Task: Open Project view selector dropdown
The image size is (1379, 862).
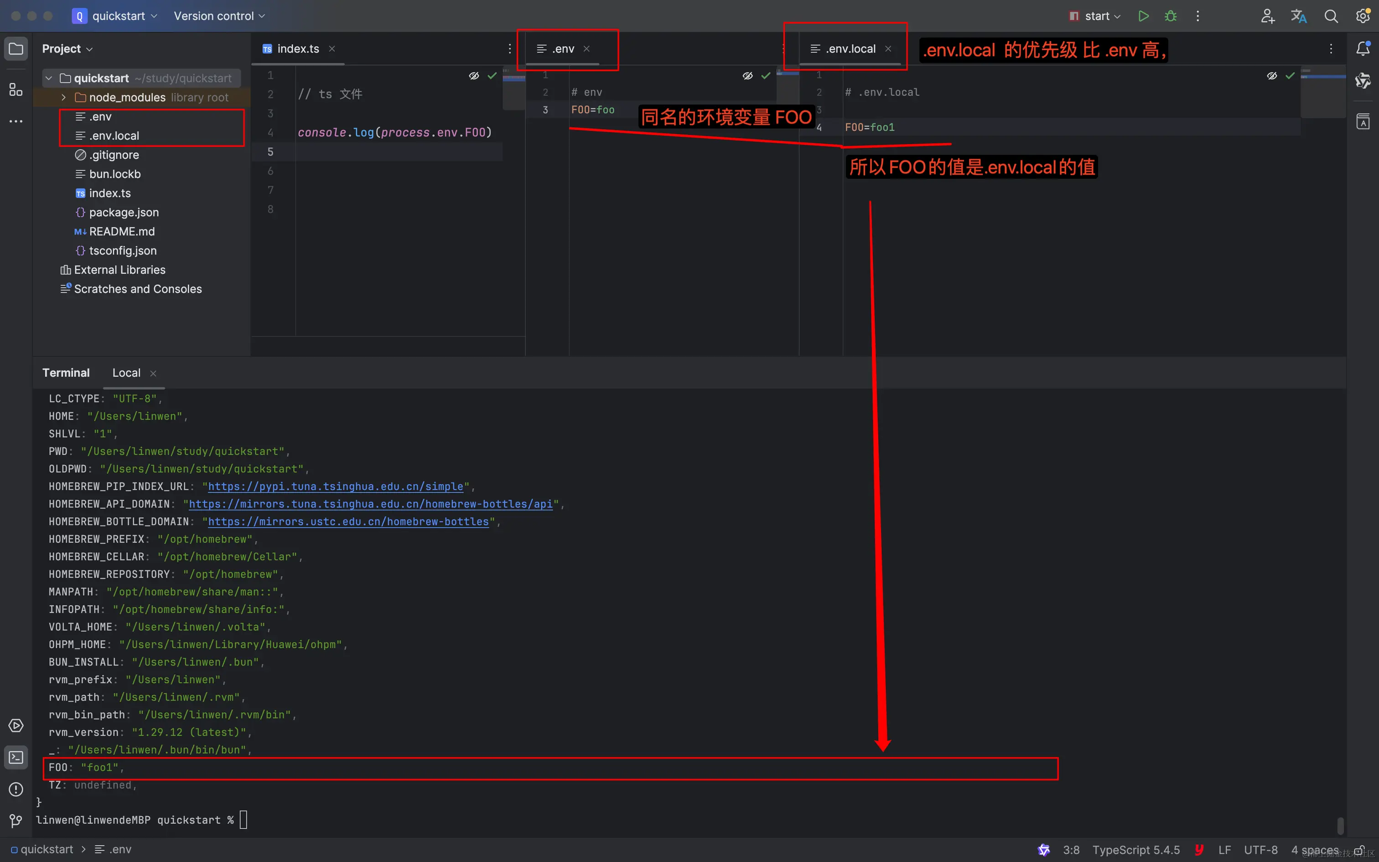Action: tap(67, 49)
